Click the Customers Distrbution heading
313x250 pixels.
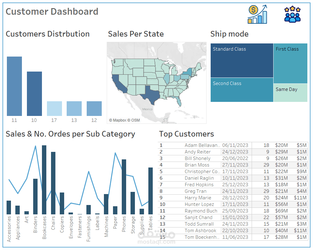(48, 34)
